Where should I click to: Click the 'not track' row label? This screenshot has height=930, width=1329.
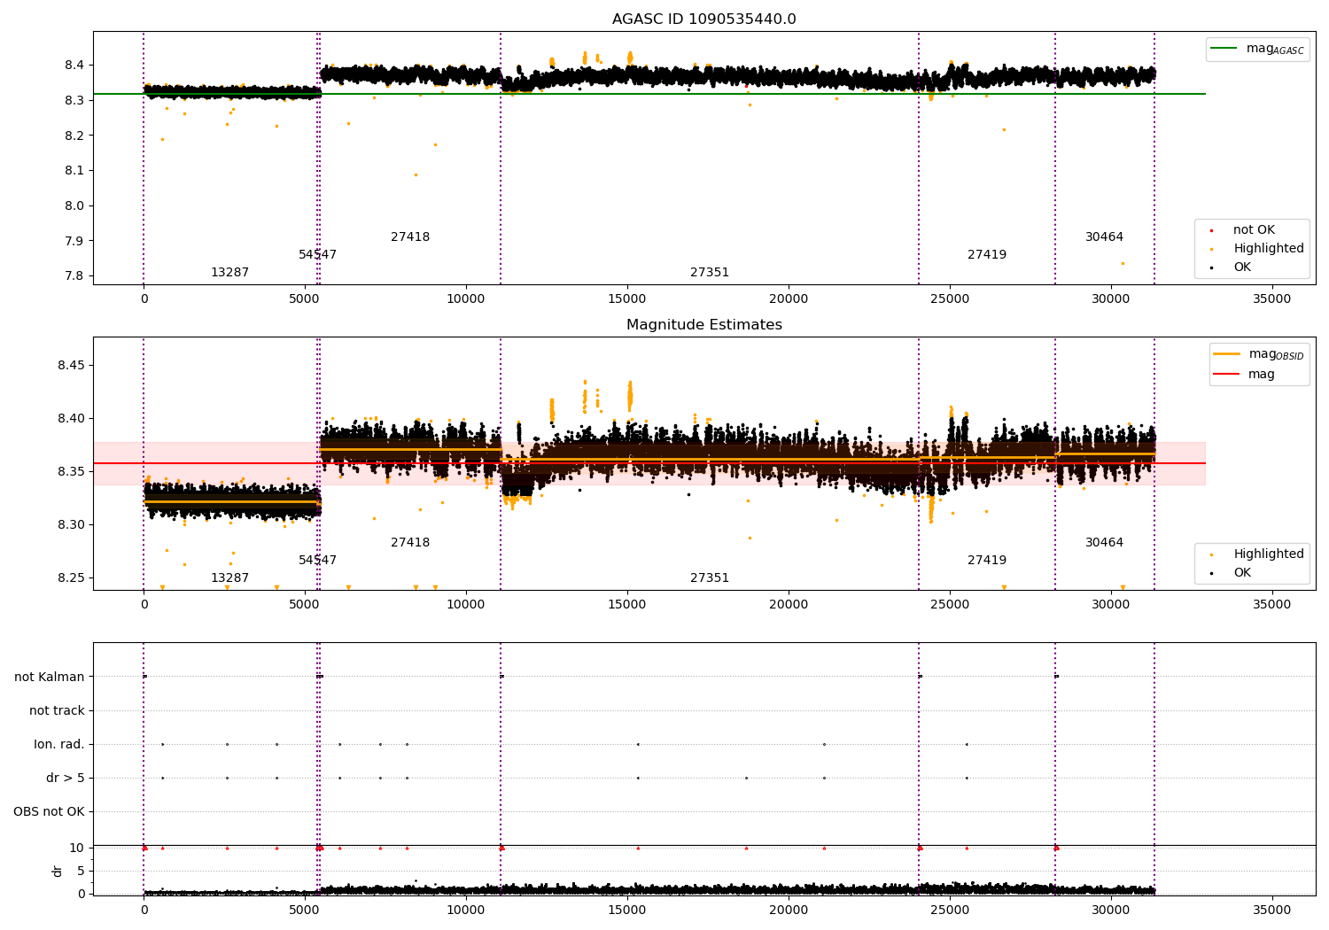pyautogui.click(x=57, y=711)
